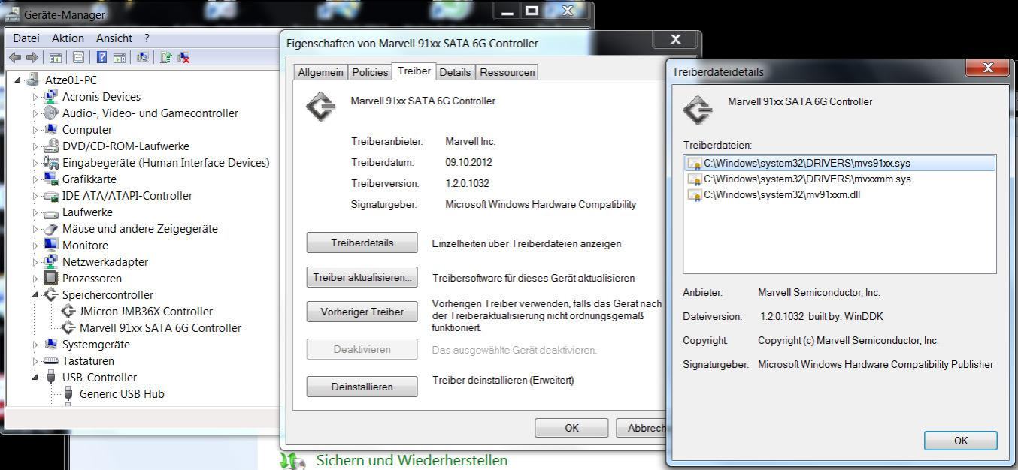The image size is (1018, 470).
Task: Click the JMicron JMB36X Controller device icon
Action: (68, 311)
